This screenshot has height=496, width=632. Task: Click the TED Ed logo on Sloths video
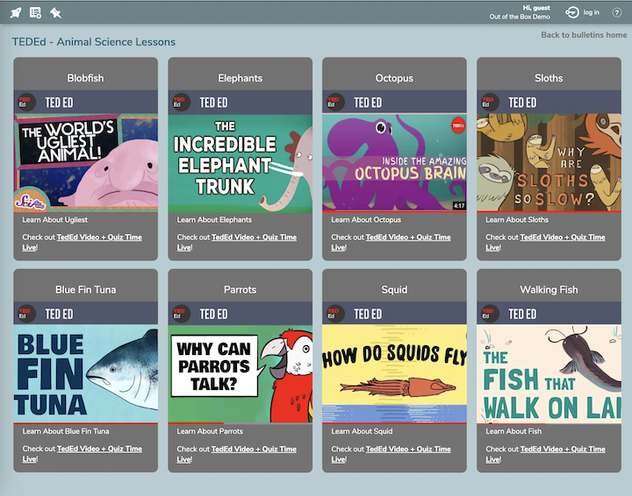[x=489, y=103]
